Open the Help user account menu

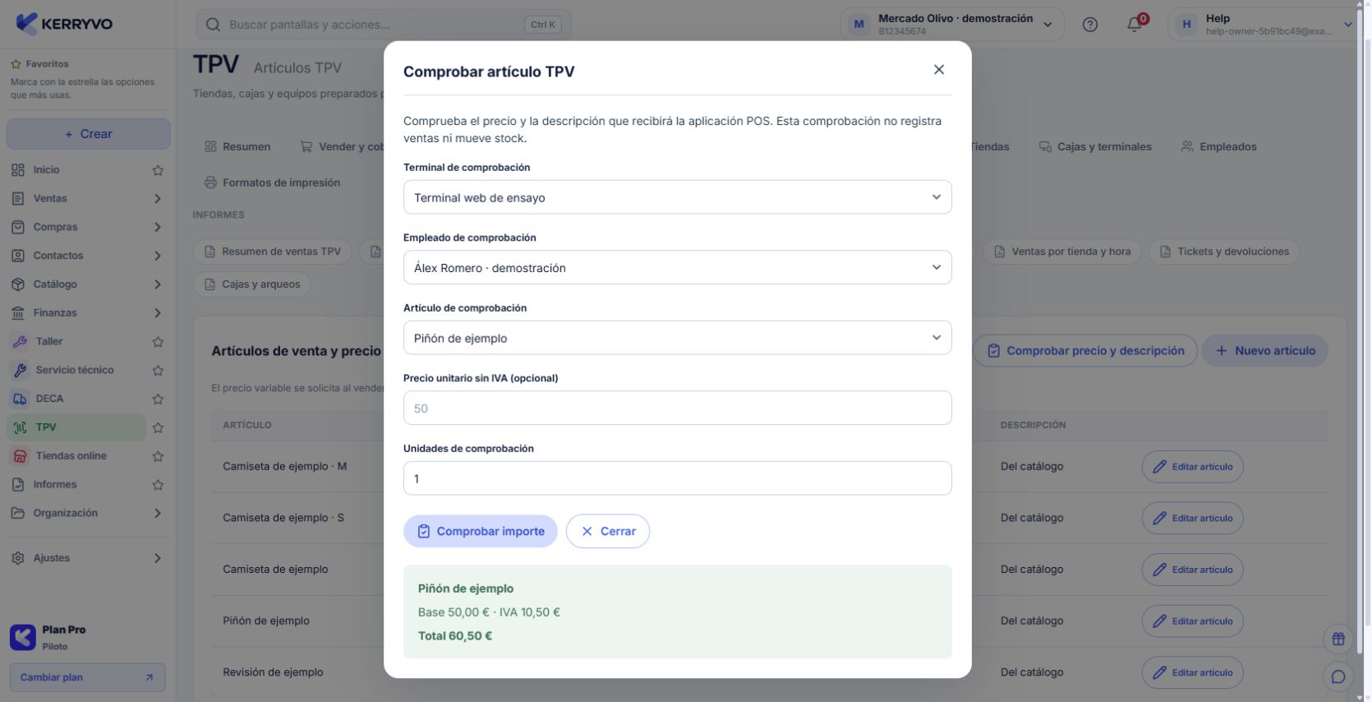point(1261,25)
